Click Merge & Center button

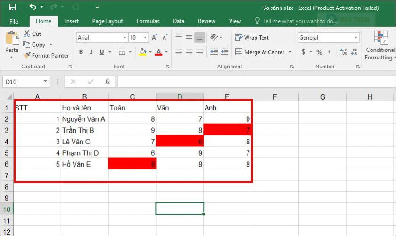pos(260,52)
